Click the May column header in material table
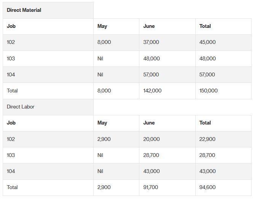 click(x=102, y=26)
